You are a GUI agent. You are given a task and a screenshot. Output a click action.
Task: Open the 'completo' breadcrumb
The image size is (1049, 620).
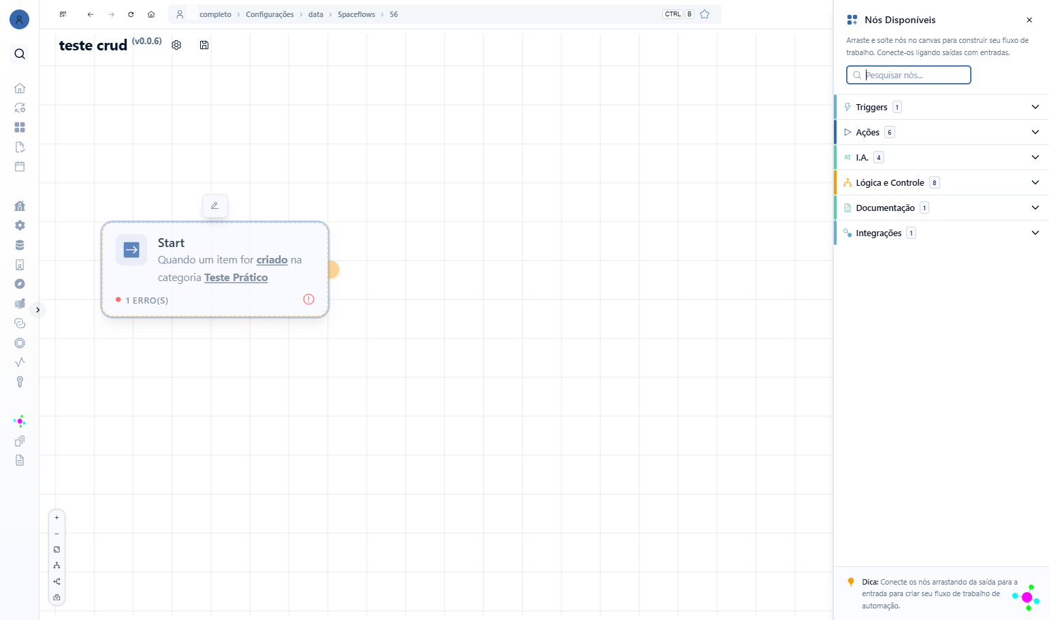coord(215,14)
